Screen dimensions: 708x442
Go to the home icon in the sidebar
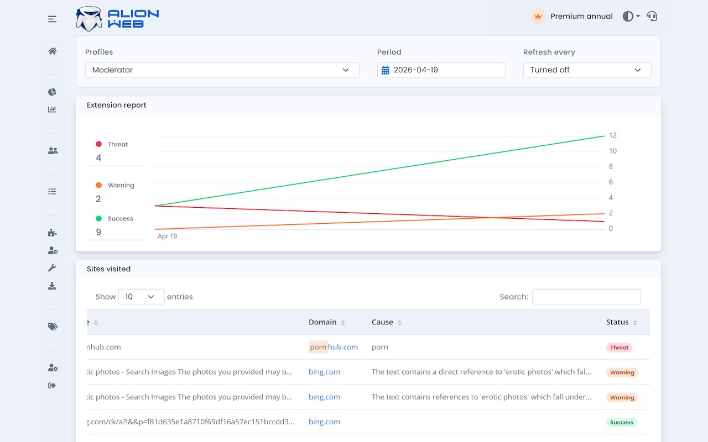[x=53, y=51]
